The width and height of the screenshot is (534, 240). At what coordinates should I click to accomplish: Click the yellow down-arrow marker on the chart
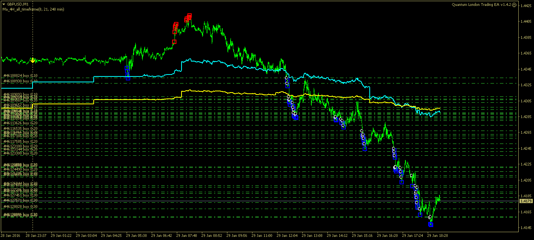pos(33,60)
